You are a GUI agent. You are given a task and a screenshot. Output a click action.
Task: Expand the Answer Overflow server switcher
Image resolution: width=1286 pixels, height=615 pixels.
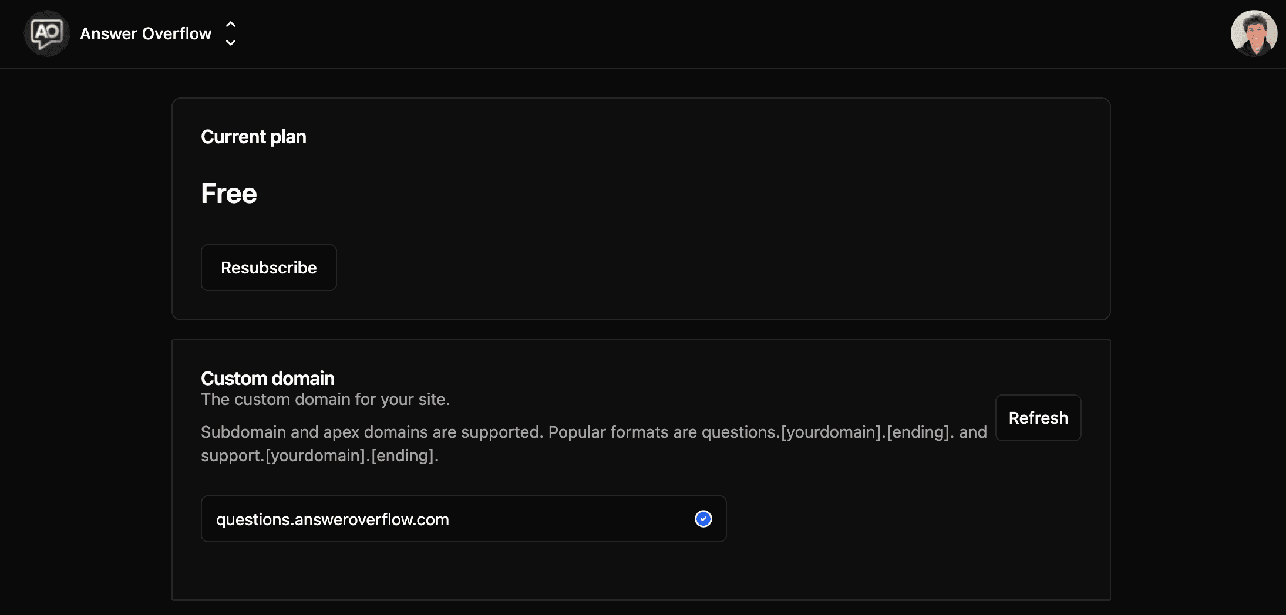click(231, 33)
